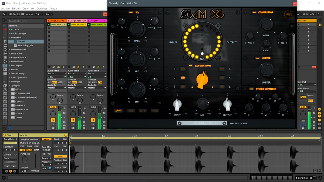Launch the Darq Kick - 06 clip
324x182 pixels.
(49, 25)
